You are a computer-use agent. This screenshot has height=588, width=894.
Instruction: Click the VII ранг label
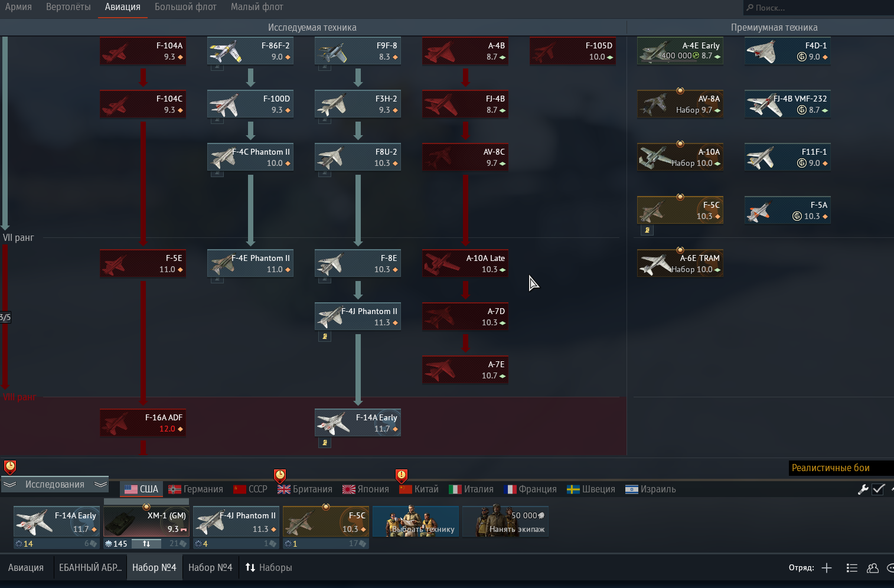point(18,238)
